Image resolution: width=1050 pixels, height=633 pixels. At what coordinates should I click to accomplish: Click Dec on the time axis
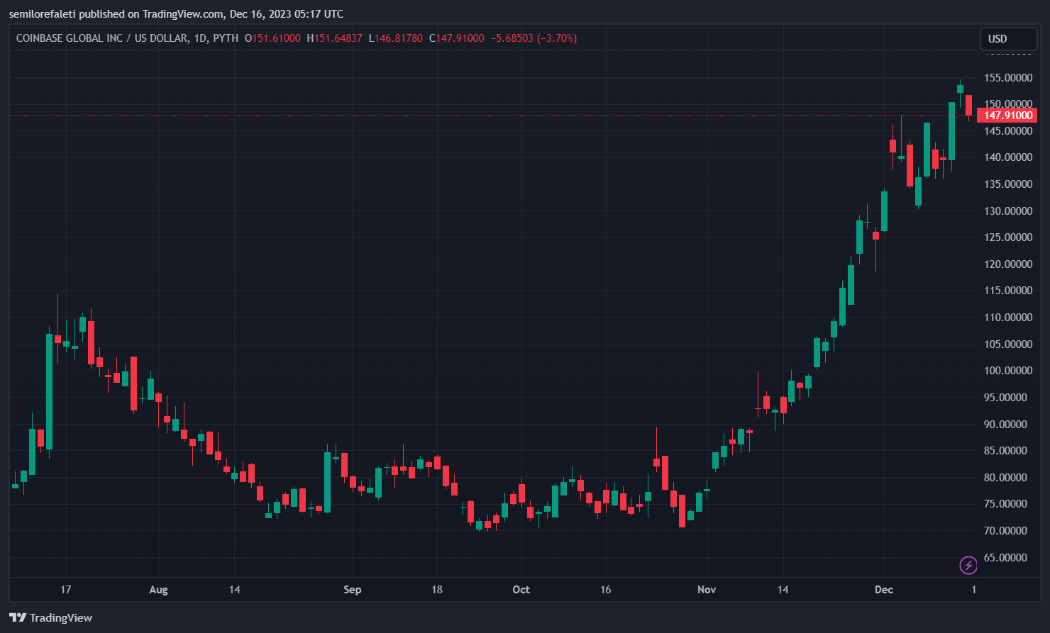883,589
